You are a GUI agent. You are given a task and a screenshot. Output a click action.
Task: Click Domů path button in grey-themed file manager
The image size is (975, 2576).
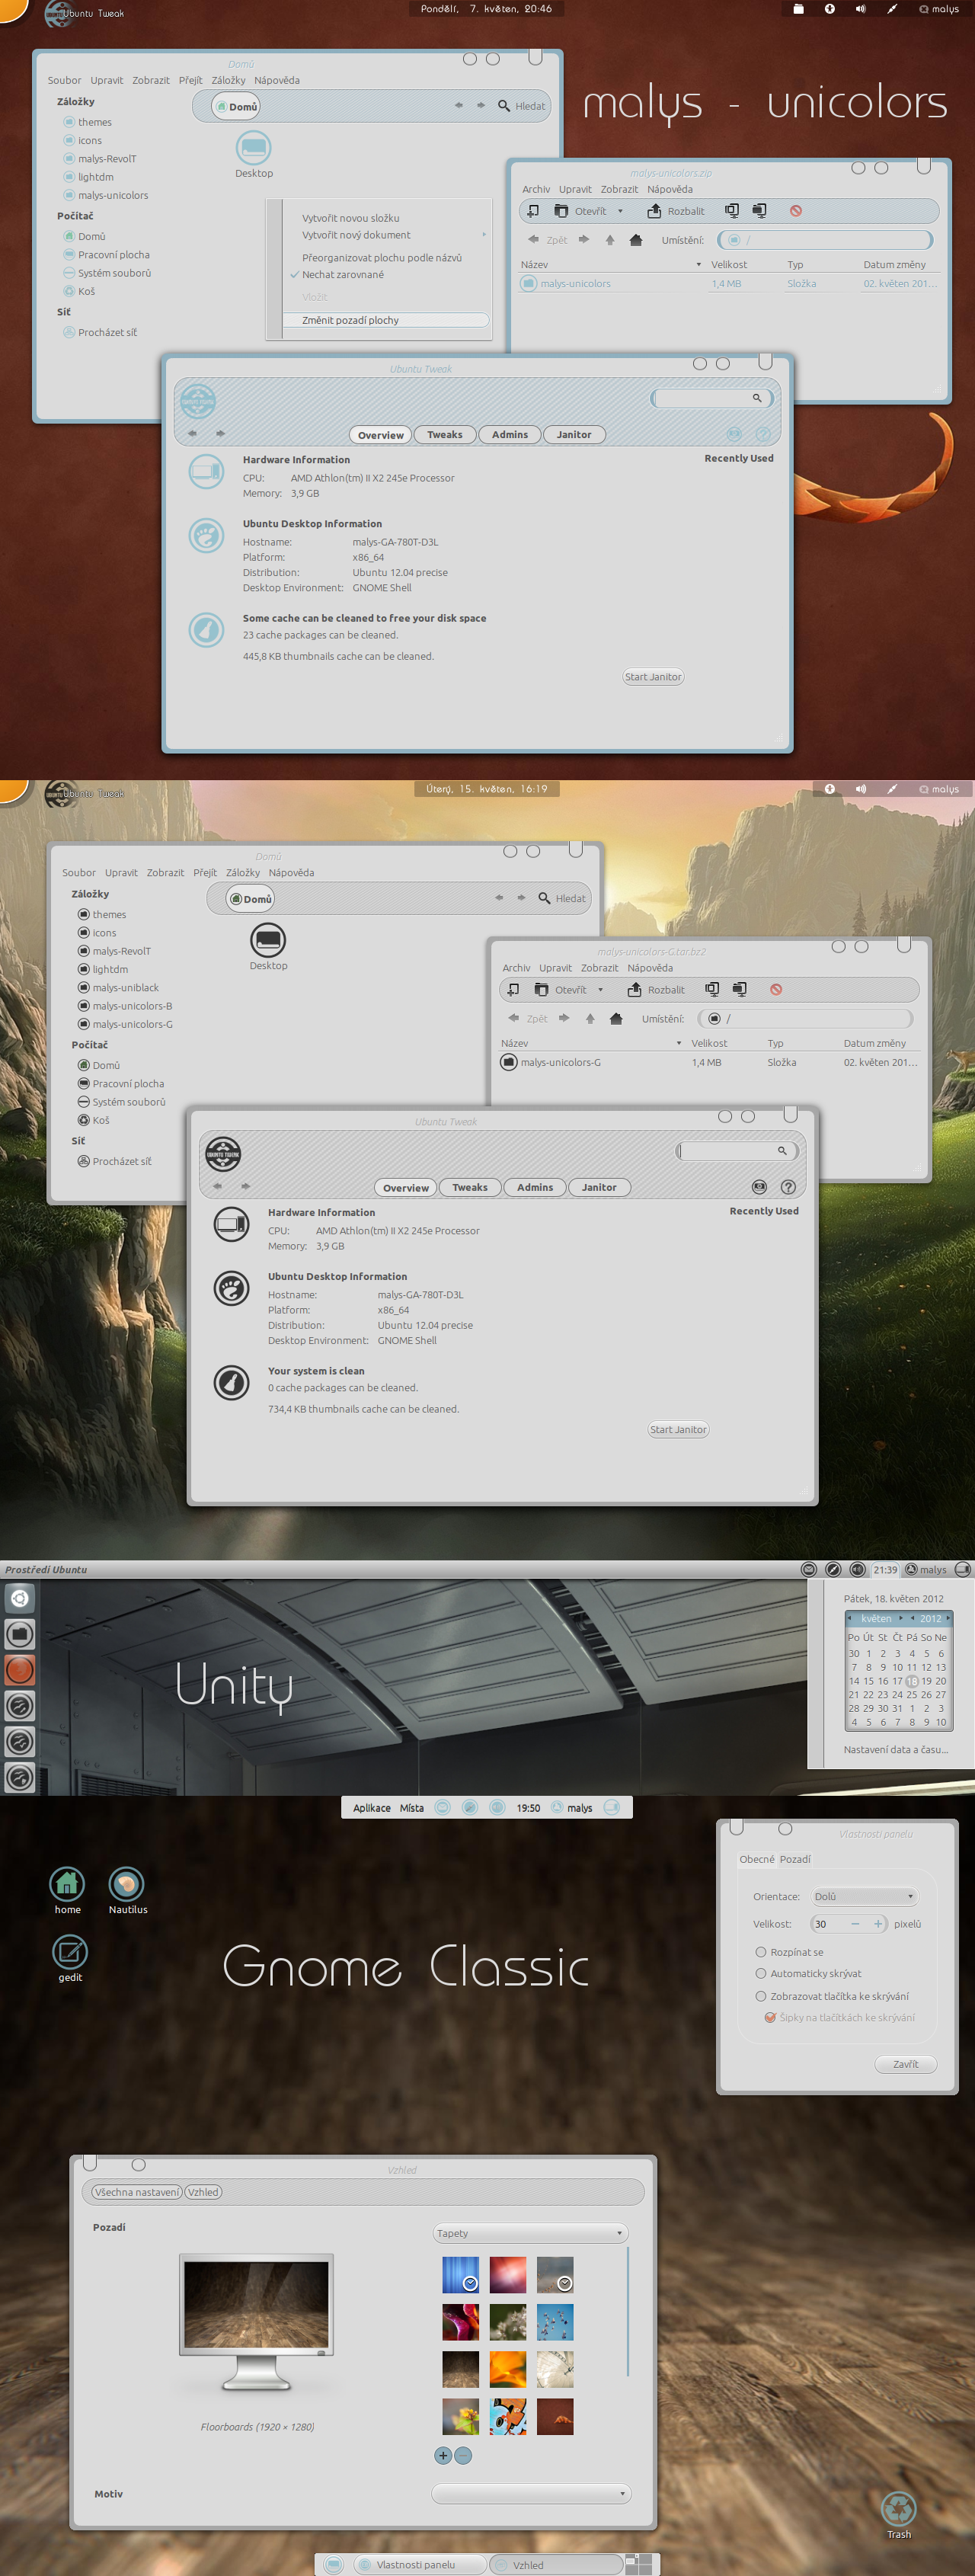tap(250, 899)
